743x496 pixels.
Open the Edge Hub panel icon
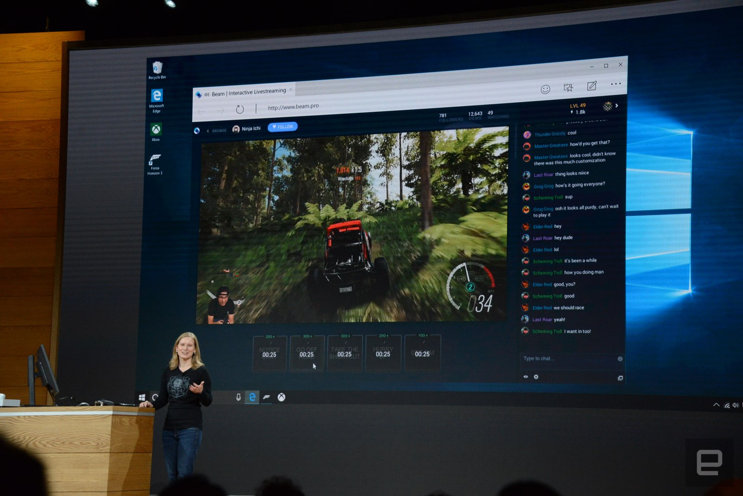(568, 88)
